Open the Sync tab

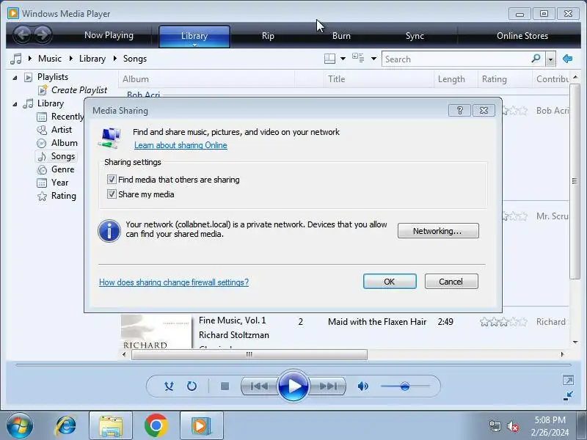[415, 35]
